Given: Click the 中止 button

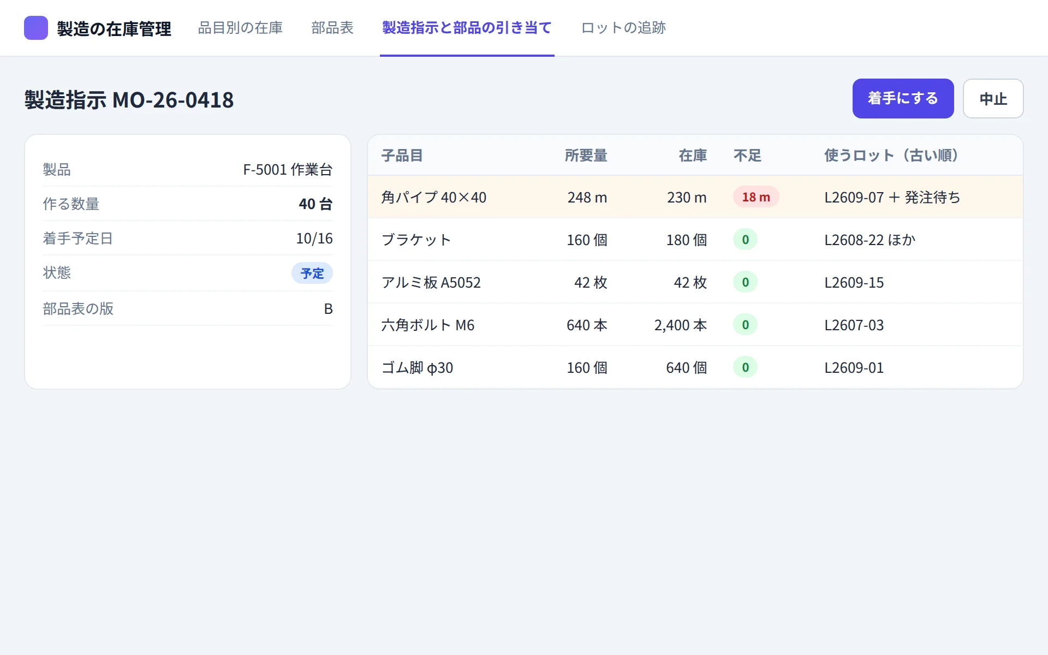Looking at the screenshot, I should tap(993, 98).
